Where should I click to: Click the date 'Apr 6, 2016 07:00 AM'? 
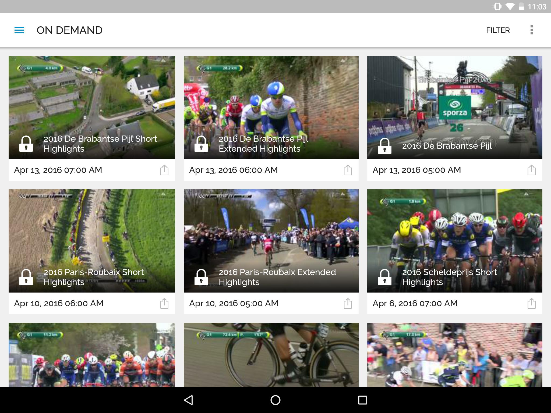(x=415, y=303)
